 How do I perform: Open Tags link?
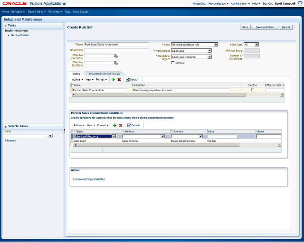click(x=67, y=11)
